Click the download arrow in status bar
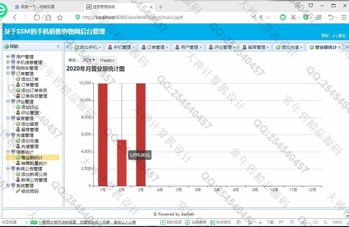Viewport: 349px width, 227px height. 260,222
